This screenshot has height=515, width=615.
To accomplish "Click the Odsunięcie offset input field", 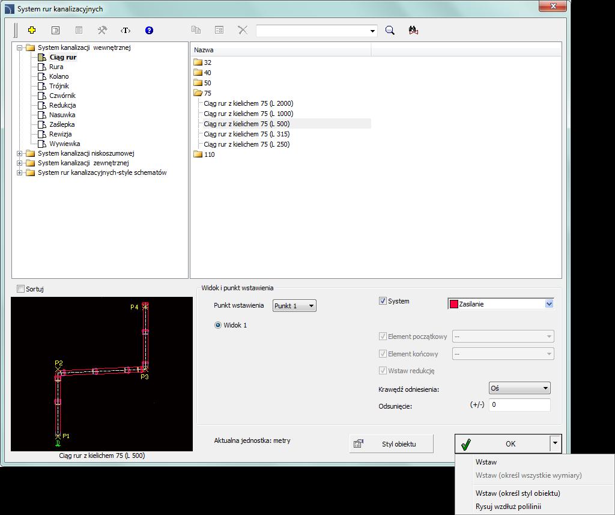I will pyautogui.click(x=520, y=404).
